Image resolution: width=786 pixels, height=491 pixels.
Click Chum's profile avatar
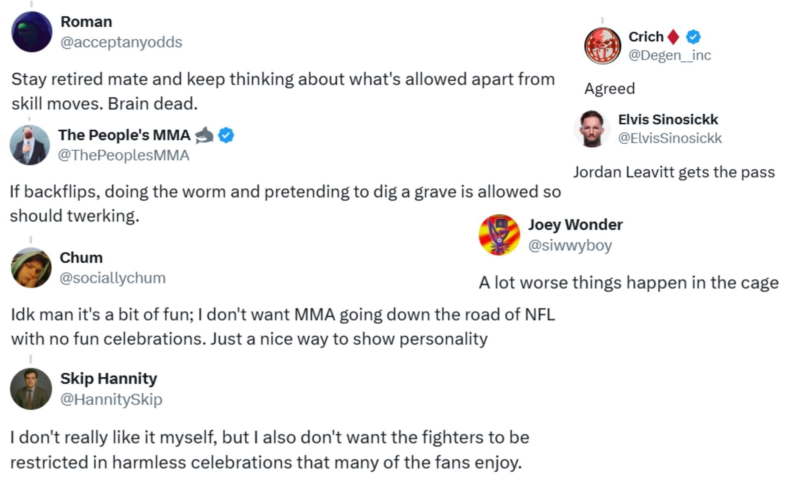(31, 268)
